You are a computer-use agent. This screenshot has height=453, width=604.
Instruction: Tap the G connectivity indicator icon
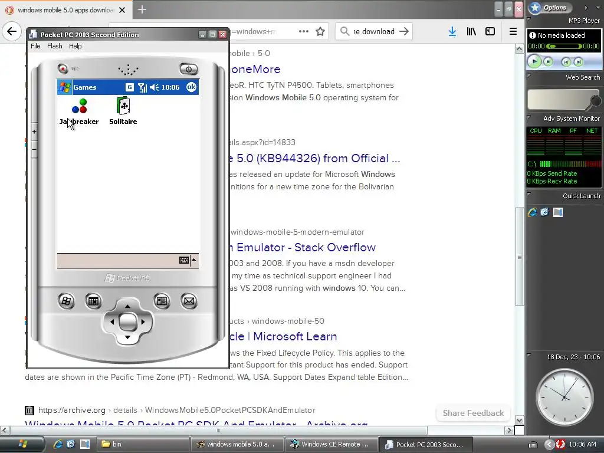(130, 87)
